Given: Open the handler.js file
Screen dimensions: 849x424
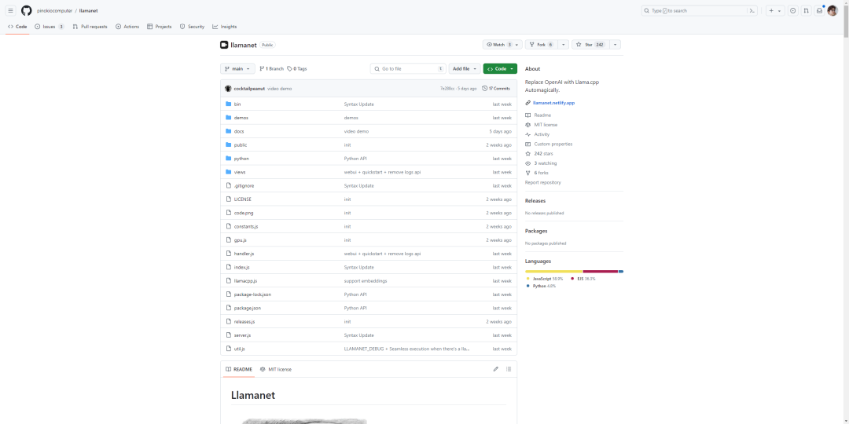Looking at the screenshot, I should pos(244,254).
